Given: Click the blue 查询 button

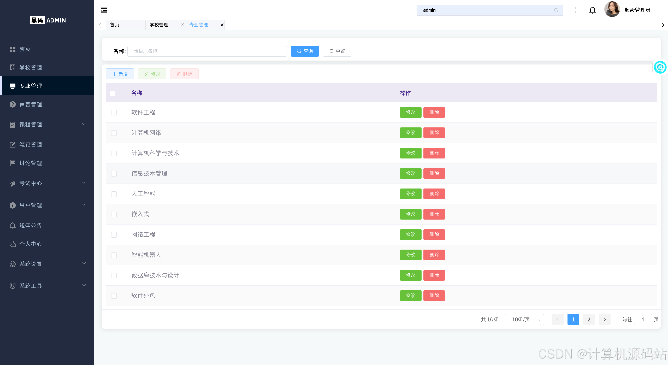Looking at the screenshot, I should (x=305, y=51).
